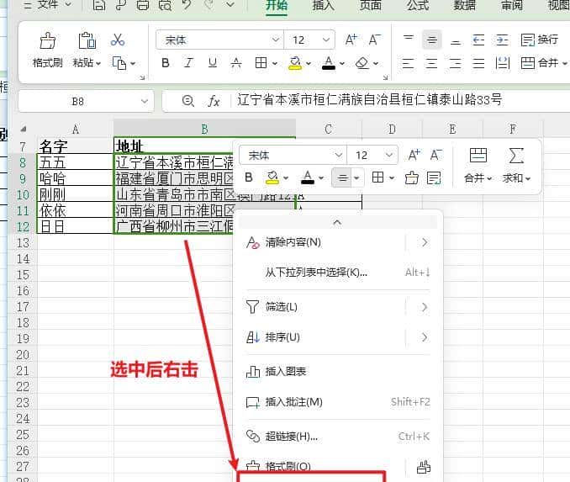Image resolution: width=570 pixels, height=482 pixels.
Task: Click distributed alignment icon
Action: 503,63
